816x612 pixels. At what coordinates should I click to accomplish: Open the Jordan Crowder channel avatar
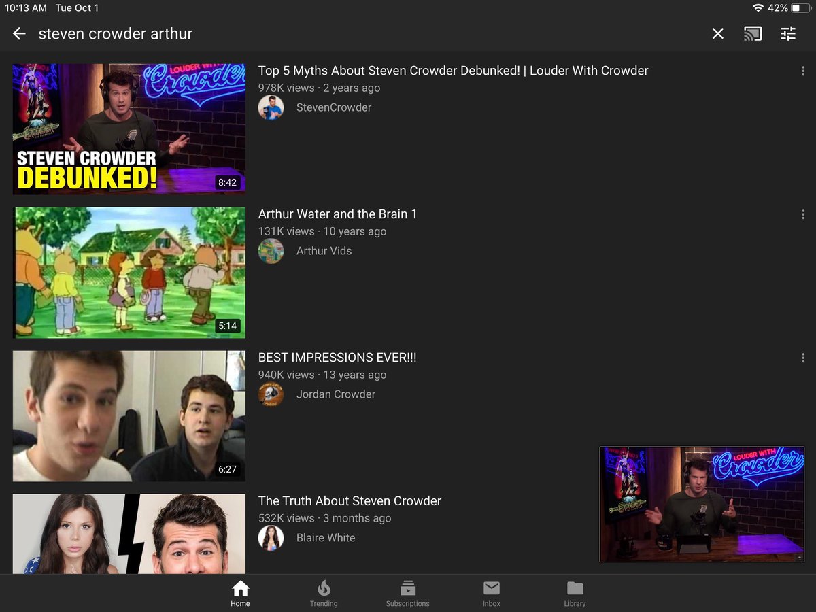(271, 394)
